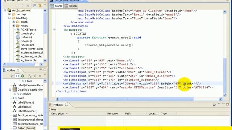The image size is (232, 130).
Task: Click navigator horizontal scrollbar right arrow
Action: click(x=41, y=64)
